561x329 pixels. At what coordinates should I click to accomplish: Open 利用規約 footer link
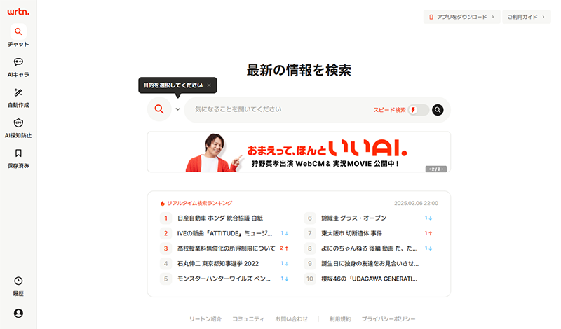pos(340,319)
